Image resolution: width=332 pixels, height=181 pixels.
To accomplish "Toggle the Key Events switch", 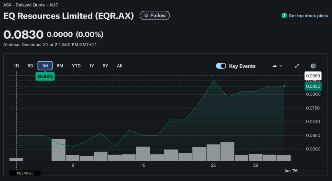I will click(x=221, y=66).
